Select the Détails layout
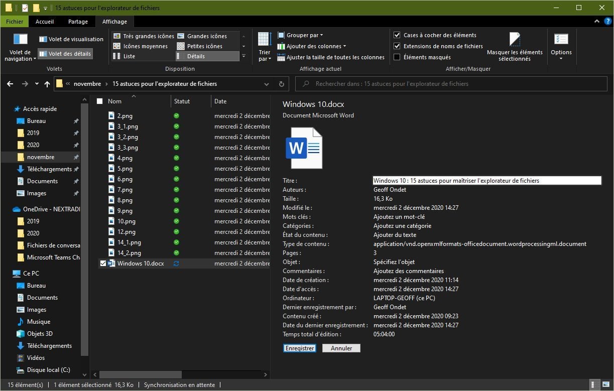Screen dimensions: 614x391 click(x=207, y=56)
